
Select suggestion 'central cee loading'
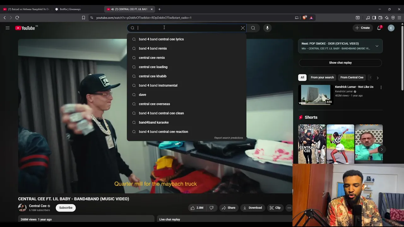pos(187,67)
